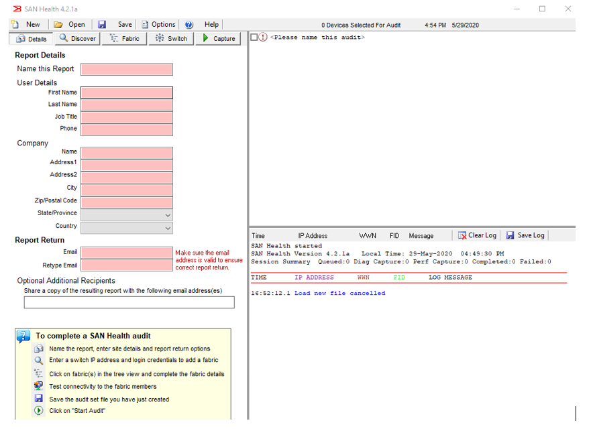595x435 pixels.
Task: Expand the State/Province dropdown
Action: 168,215
